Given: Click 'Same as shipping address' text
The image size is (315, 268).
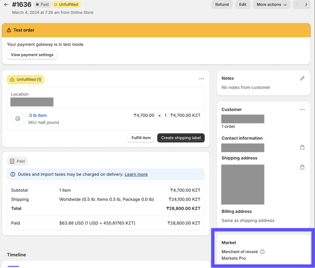Looking at the screenshot, I should coord(248,220).
